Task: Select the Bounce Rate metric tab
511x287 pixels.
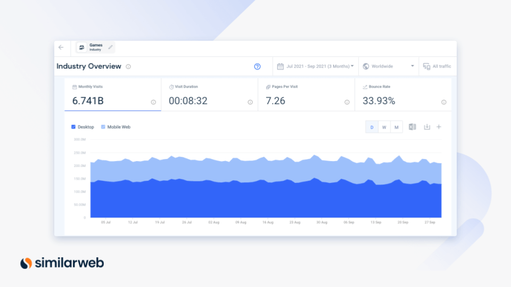Action: pyautogui.click(x=403, y=95)
